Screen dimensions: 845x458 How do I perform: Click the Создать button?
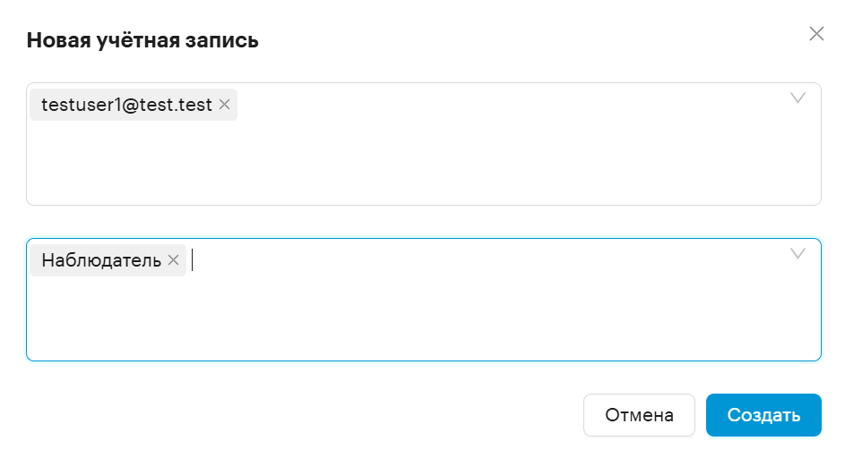coord(763,415)
